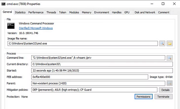Open the Statistics tab

pos(20,12)
